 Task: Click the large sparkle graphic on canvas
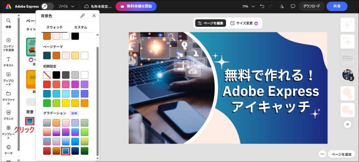tap(221, 62)
